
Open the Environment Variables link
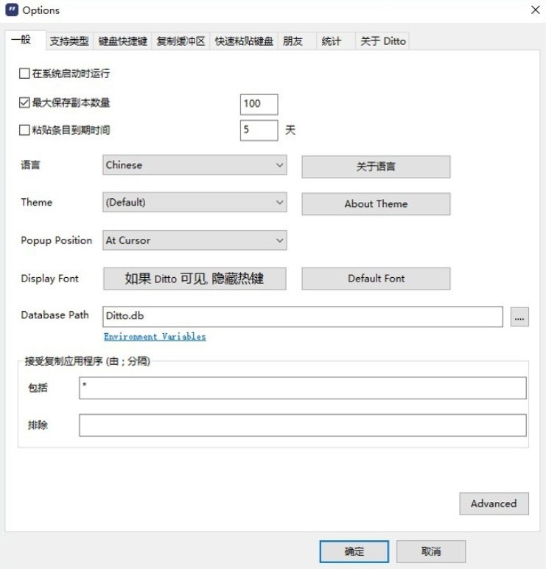(155, 337)
